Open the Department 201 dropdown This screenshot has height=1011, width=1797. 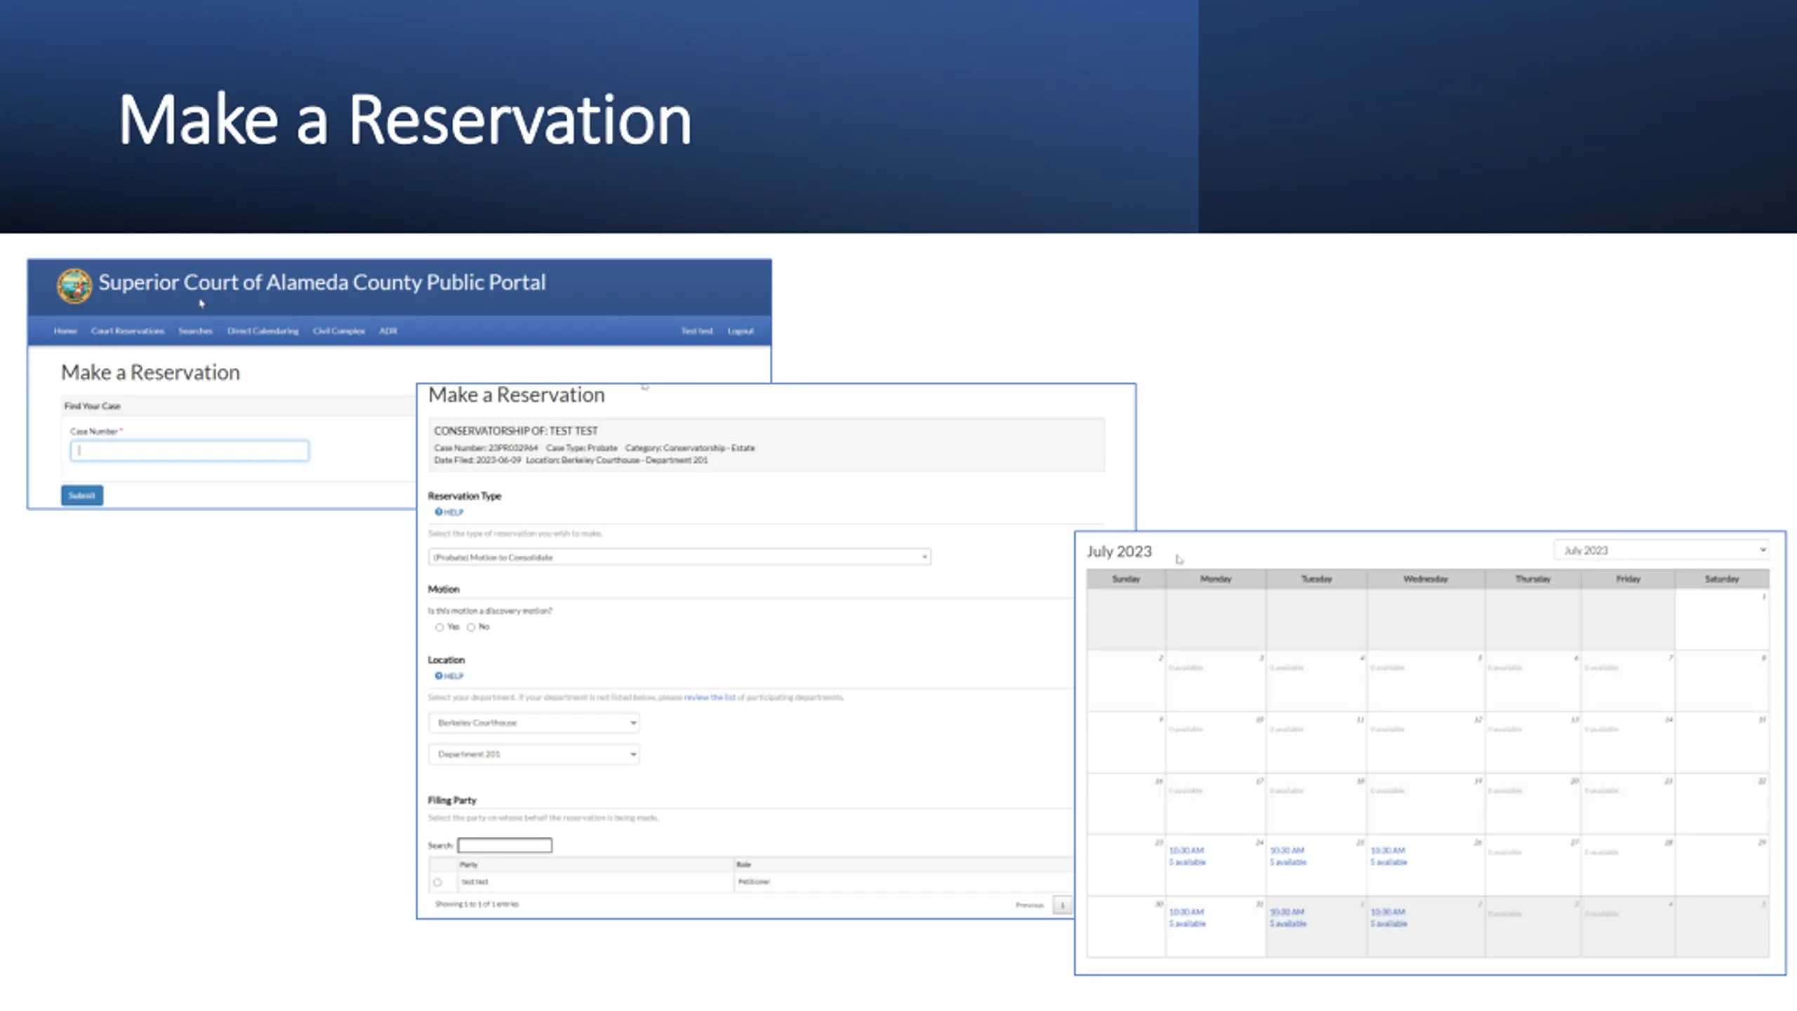point(534,755)
